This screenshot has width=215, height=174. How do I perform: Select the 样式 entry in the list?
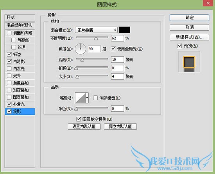pos(20,18)
